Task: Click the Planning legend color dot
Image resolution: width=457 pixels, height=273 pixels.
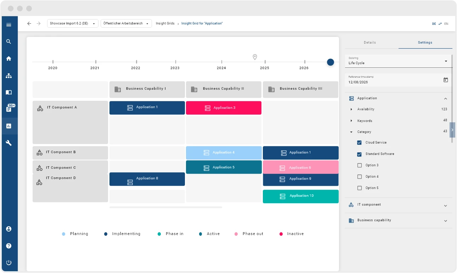Action: click(x=63, y=234)
